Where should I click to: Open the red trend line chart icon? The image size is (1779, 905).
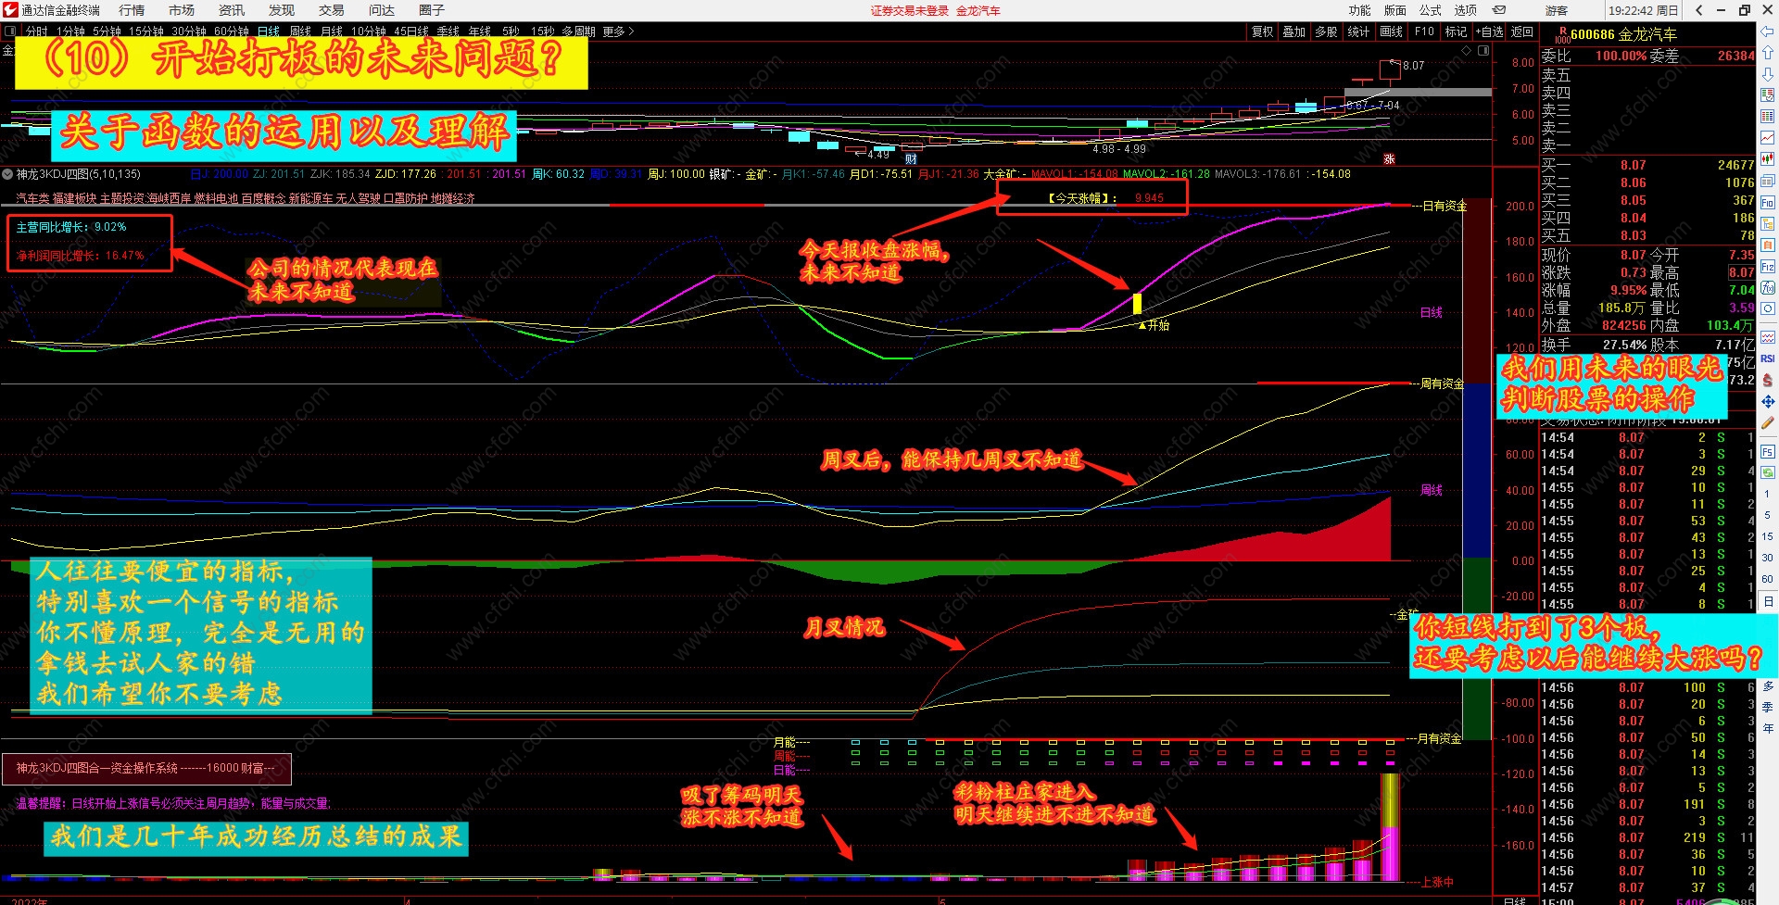(1767, 138)
